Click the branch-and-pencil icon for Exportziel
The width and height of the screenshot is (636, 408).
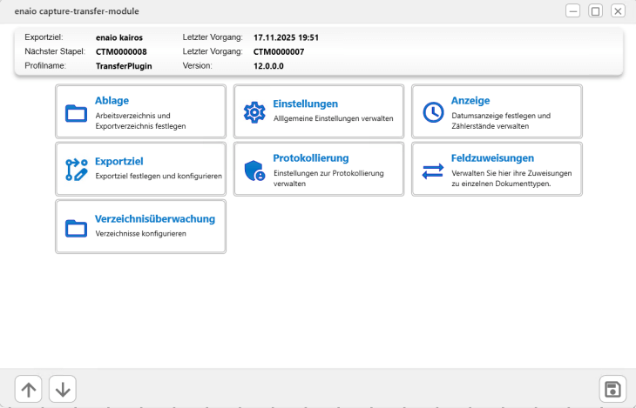point(77,170)
